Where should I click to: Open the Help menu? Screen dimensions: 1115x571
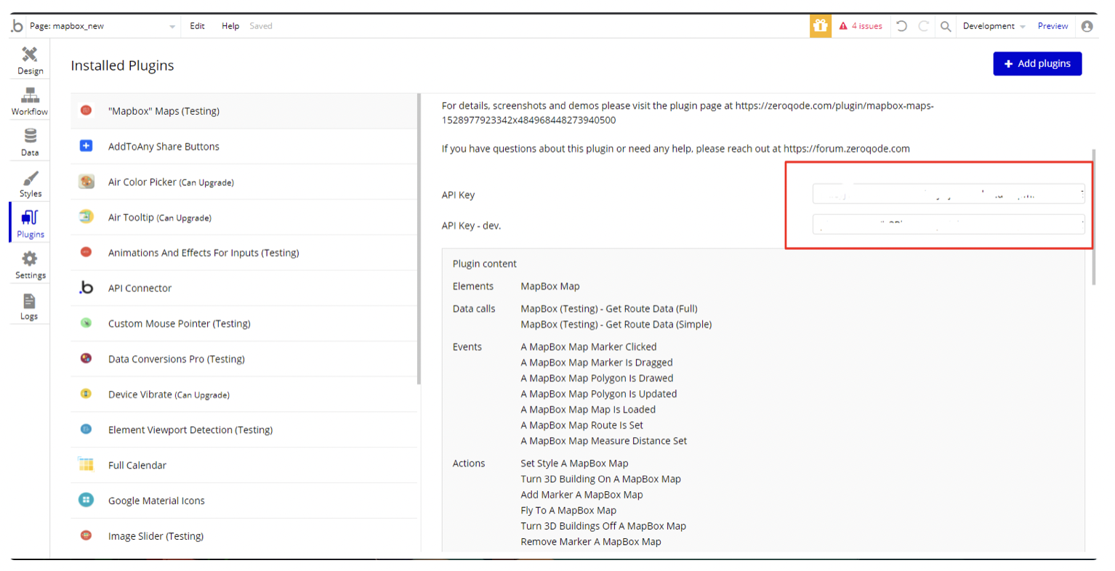(230, 26)
